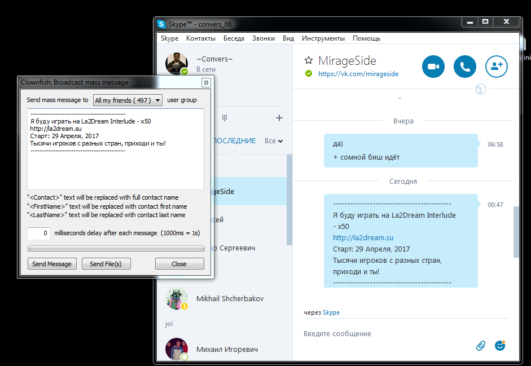531x366 pixels.
Task: Click the 'да)' message bubble from yesterday
Action: pyautogui.click(x=337, y=144)
